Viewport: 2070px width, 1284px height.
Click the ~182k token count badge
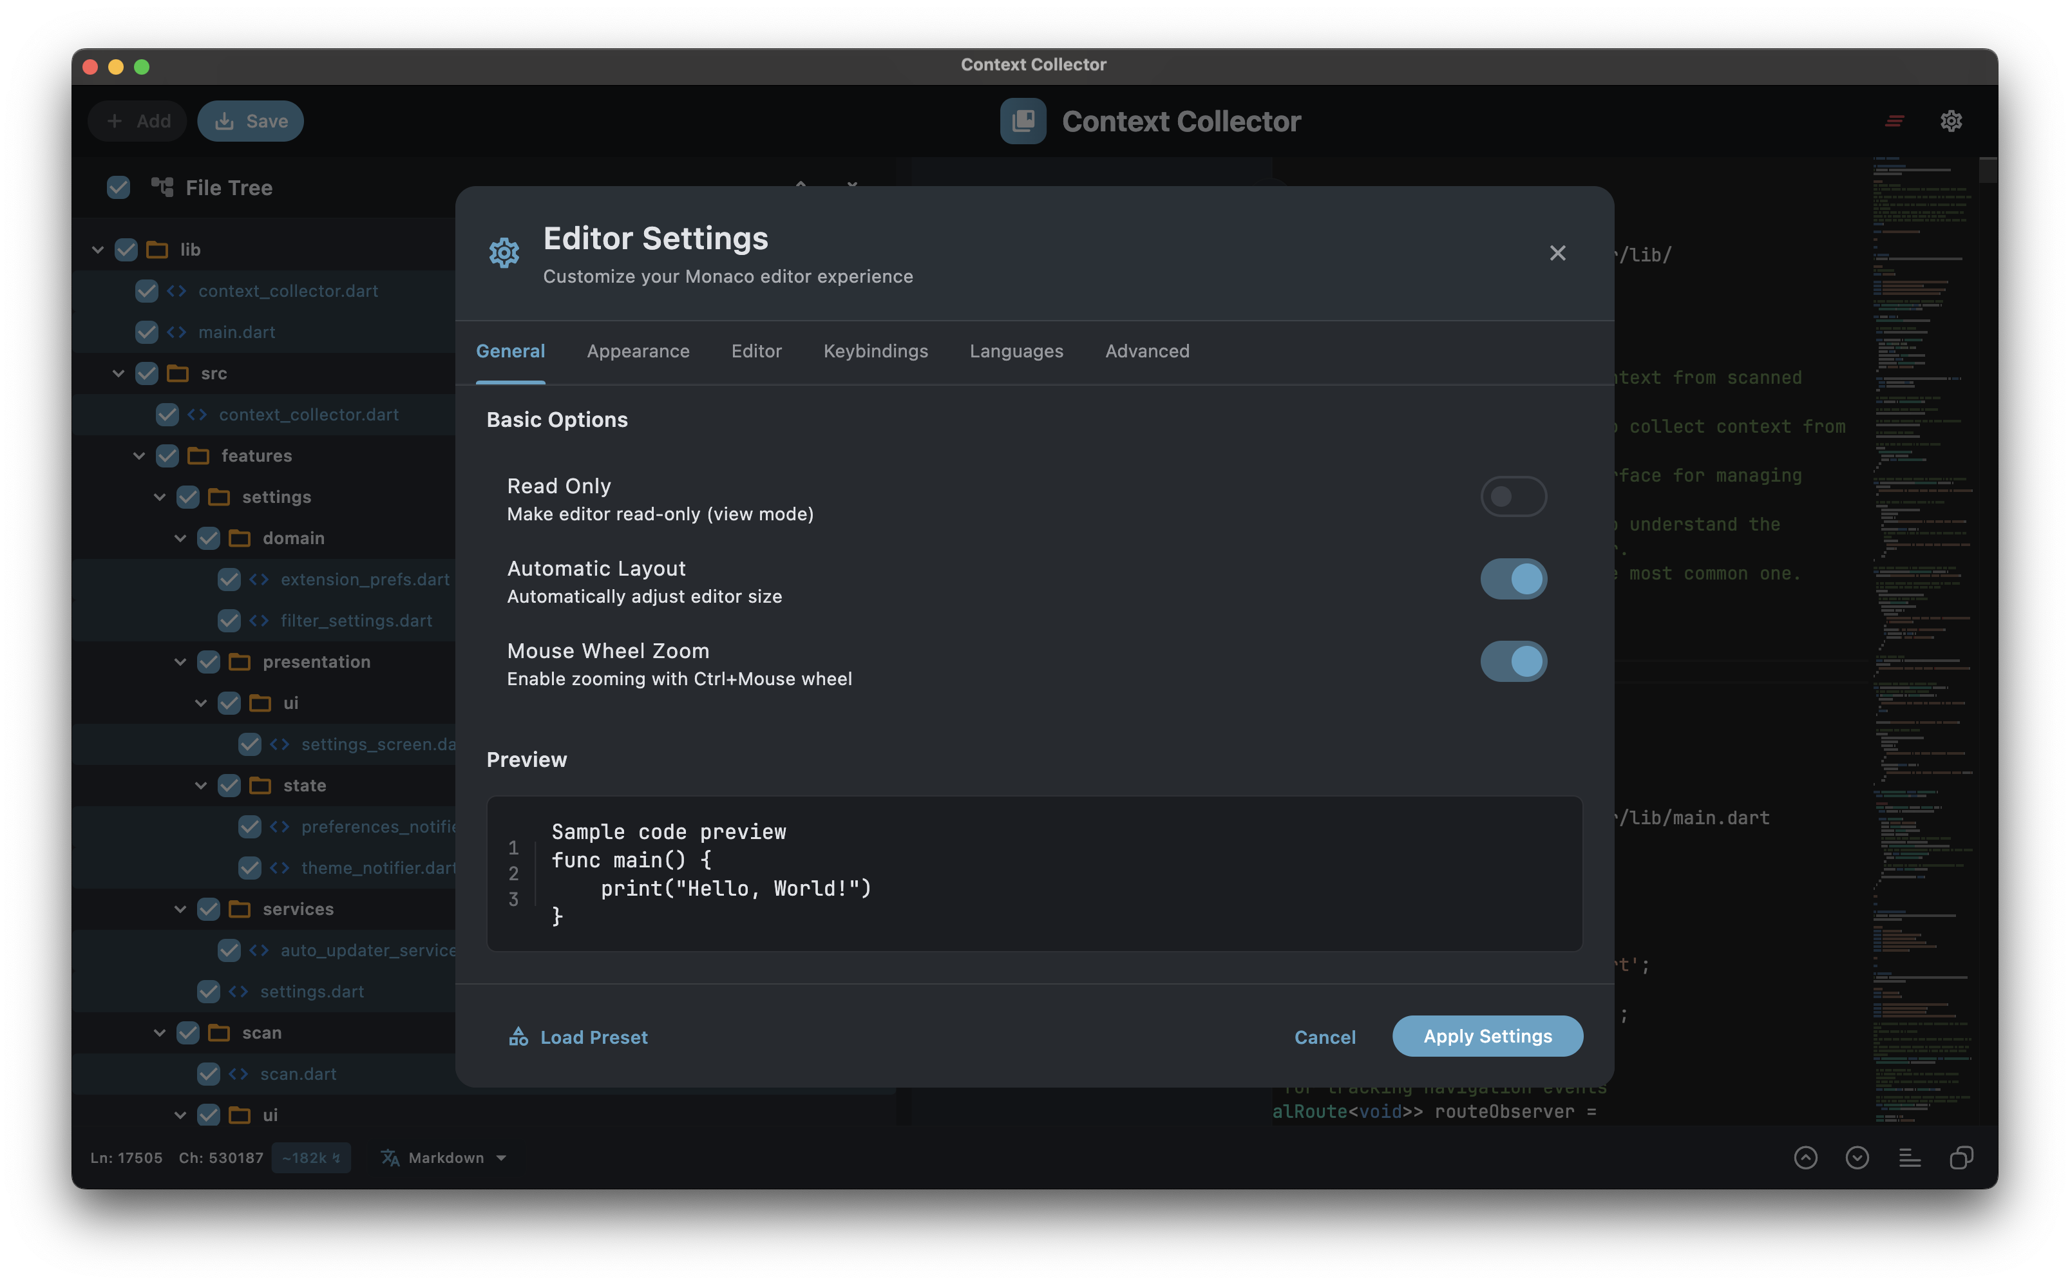pyautogui.click(x=311, y=1158)
